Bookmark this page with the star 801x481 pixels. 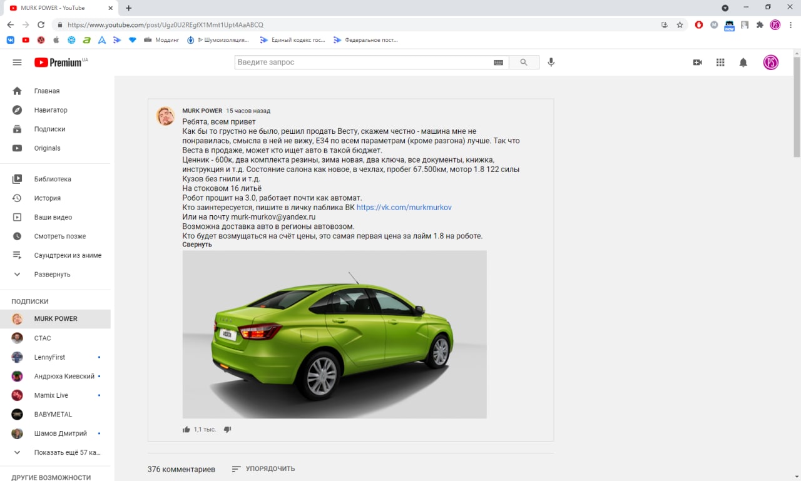680,25
